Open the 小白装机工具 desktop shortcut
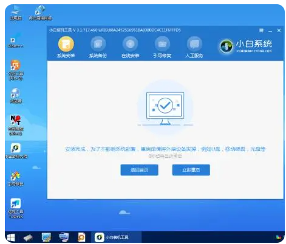 tap(16, 151)
